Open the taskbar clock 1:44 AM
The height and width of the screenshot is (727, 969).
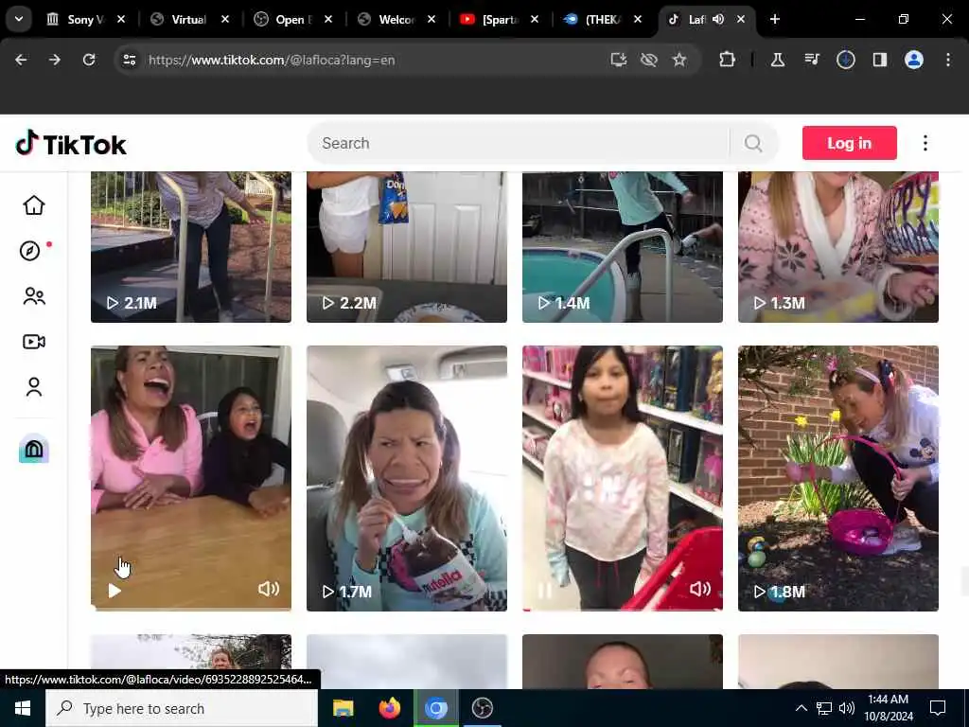[888, 708]
